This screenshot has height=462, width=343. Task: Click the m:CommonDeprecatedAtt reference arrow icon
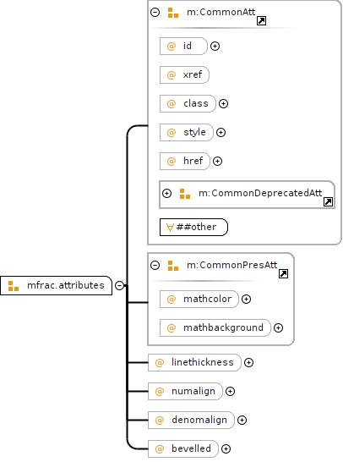pos(328,202)
